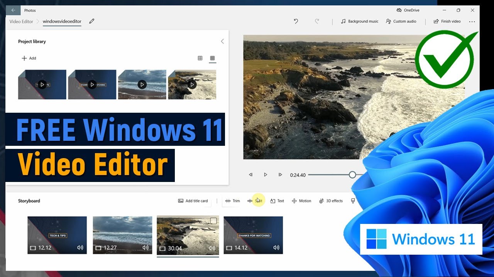Screen dimensions: 494x277
Task: Play the preview video
Action: pos(265,174)
